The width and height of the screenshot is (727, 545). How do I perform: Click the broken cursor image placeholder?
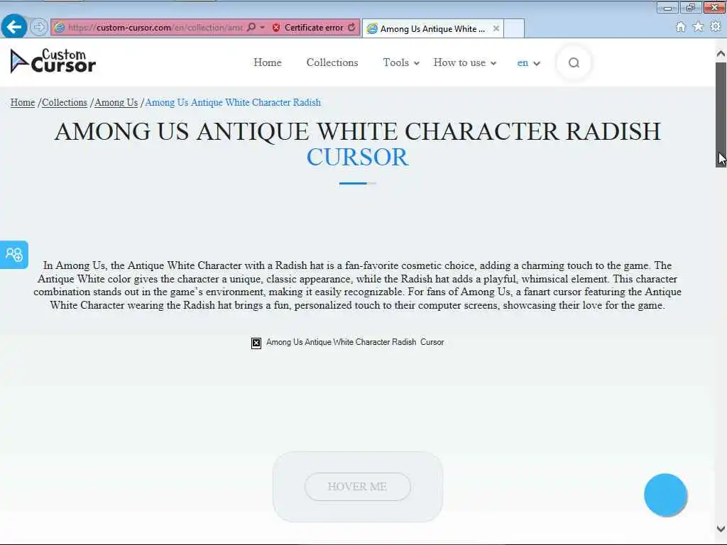(256, 343)
